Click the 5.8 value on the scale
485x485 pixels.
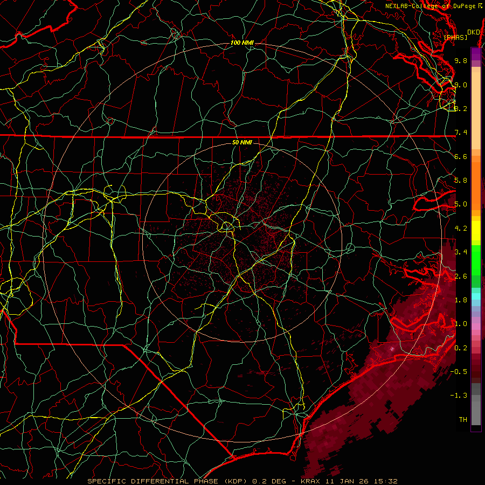tap(461, 181)
